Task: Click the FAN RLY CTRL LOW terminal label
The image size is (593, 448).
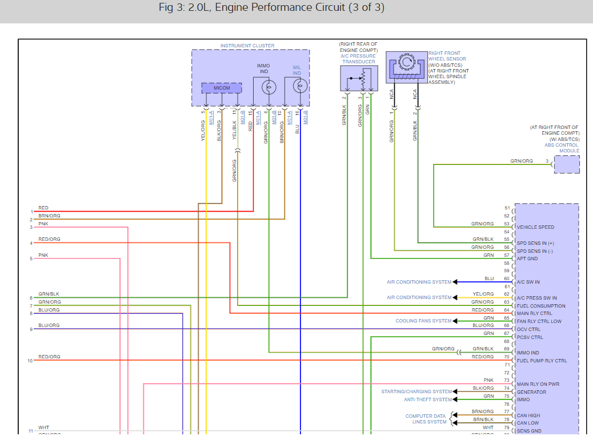Action: pos(539,321)
